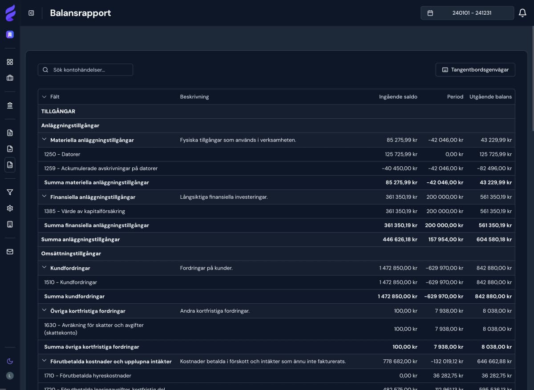Click the mail envelope icon in sidebar
This screenshot has width=534, height=390.
click(10, 252)
